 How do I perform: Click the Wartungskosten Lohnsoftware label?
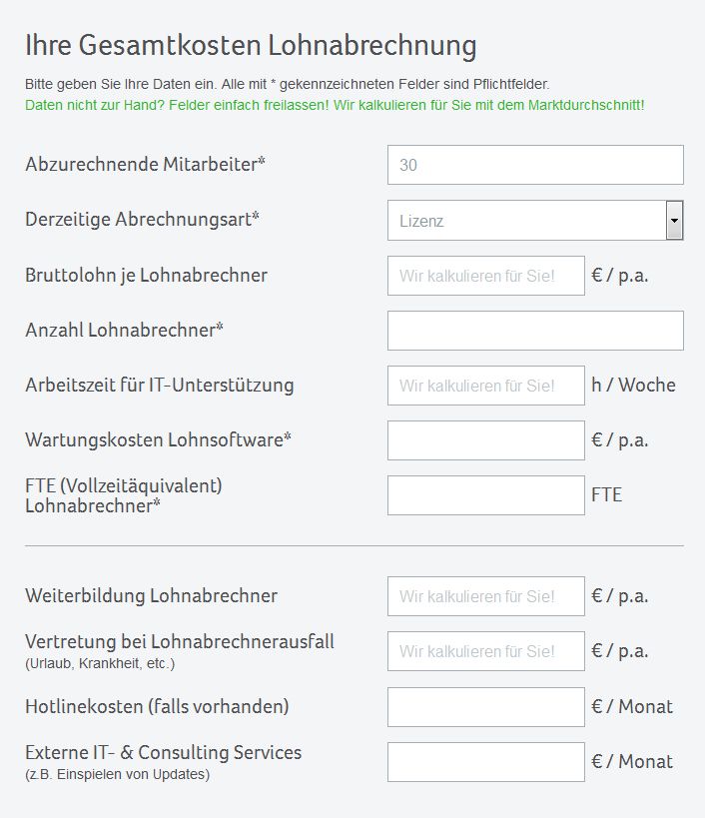(x=158, y=439)
